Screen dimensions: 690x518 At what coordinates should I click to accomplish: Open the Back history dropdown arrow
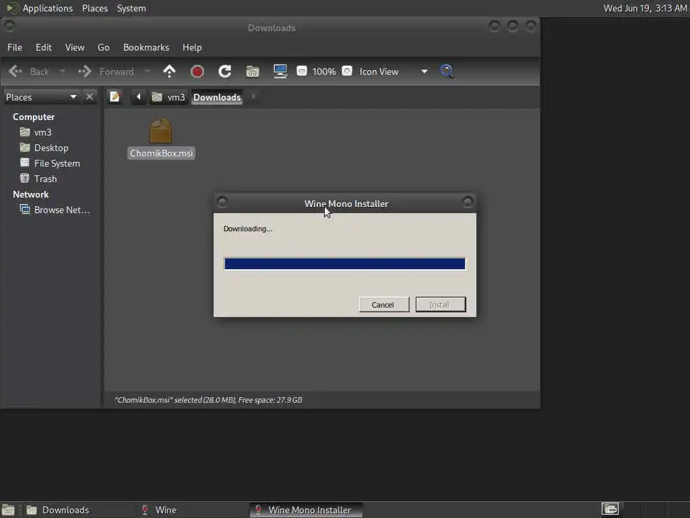pos(62,71)
